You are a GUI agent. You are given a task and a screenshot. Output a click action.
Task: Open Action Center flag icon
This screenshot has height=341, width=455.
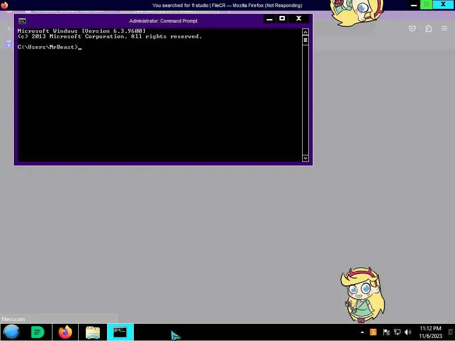pos(386,332)
